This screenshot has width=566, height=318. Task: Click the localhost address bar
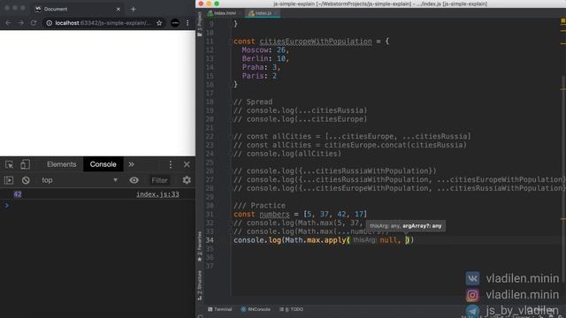pyautogui.click(x=103, y=23)
